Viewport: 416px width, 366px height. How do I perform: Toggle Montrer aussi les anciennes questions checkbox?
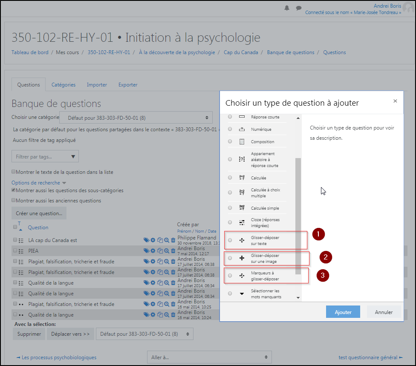pos(14,200)
